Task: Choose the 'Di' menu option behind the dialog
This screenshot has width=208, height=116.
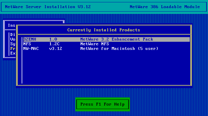Action: (x=13, y=35)
